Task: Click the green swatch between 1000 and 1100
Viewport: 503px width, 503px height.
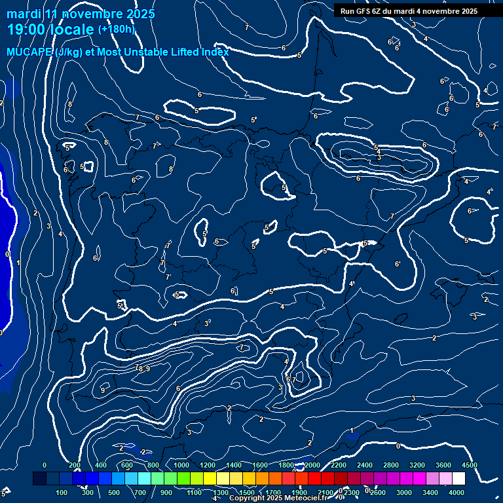Action: 183,478
